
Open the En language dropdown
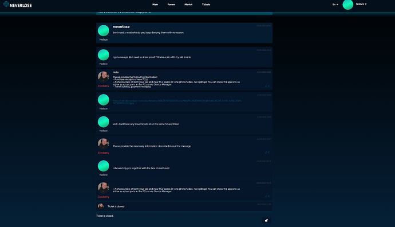click(x=335, y=4)
